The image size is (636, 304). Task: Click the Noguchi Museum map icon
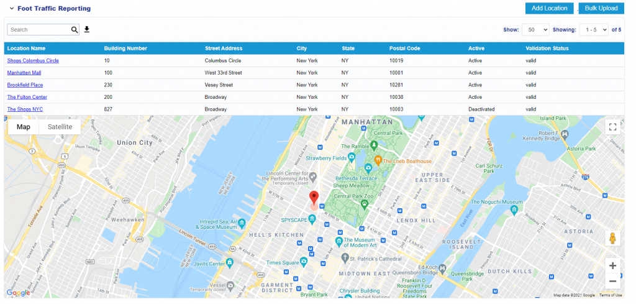tap(514, 210)
